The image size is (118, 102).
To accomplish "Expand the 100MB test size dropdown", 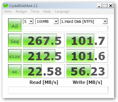I will click(56, 21).
